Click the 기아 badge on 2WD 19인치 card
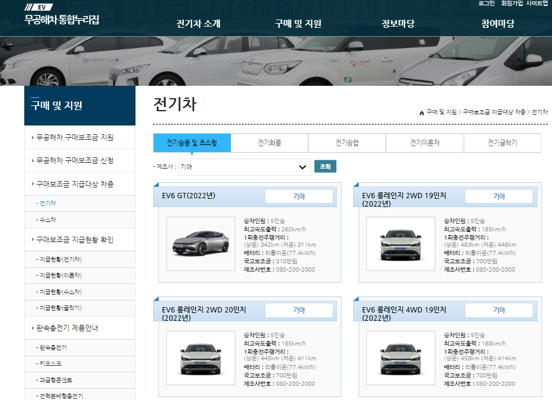Screen dimensions: 552x400 (x=499, y=196)
